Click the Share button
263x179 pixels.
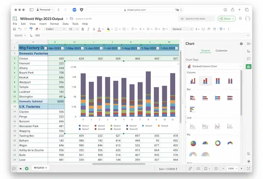click(x=227, y=19)
